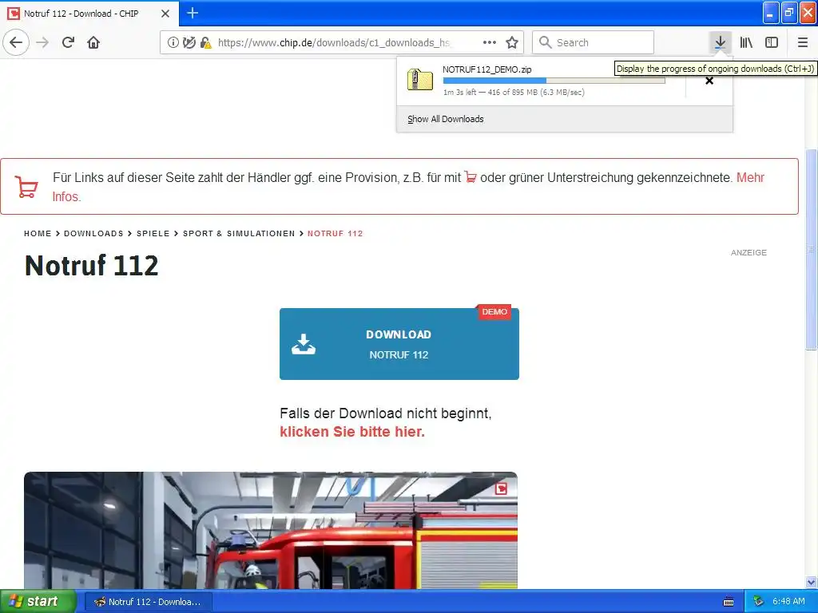Go to DOWNLOADS breadcrumb
Image resolution: width=818 pixels, height=613 pixels.
click(x=94, y=234)
